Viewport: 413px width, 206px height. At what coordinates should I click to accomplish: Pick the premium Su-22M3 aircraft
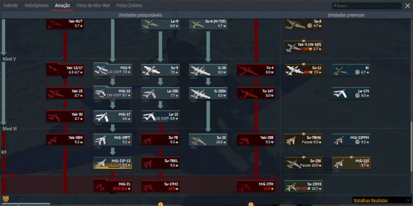[304, 186]
